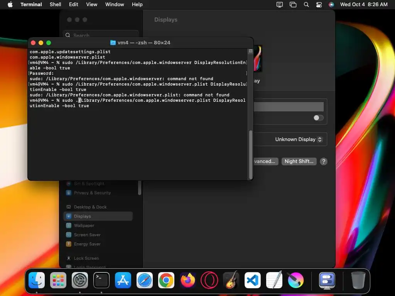
Task: Open the Trash in the Dock
Action: point(358,280)
